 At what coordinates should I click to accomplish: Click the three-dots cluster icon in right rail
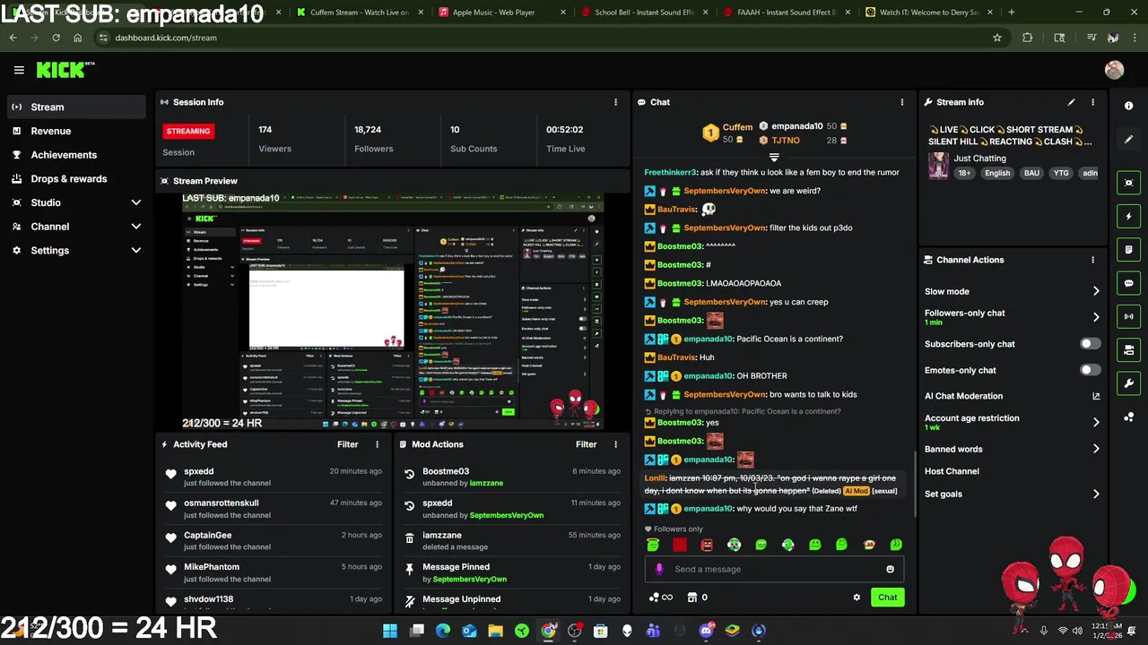1128,417
